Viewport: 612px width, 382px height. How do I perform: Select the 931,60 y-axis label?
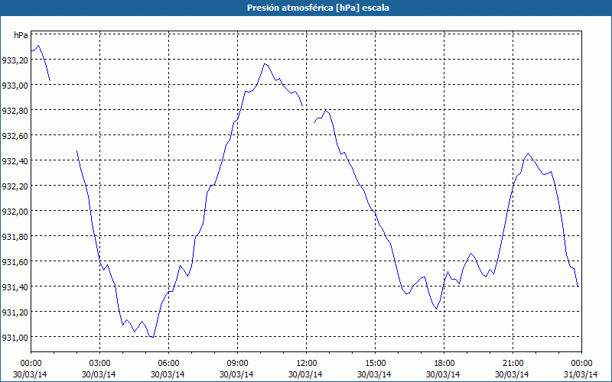[x=15, y=261]
